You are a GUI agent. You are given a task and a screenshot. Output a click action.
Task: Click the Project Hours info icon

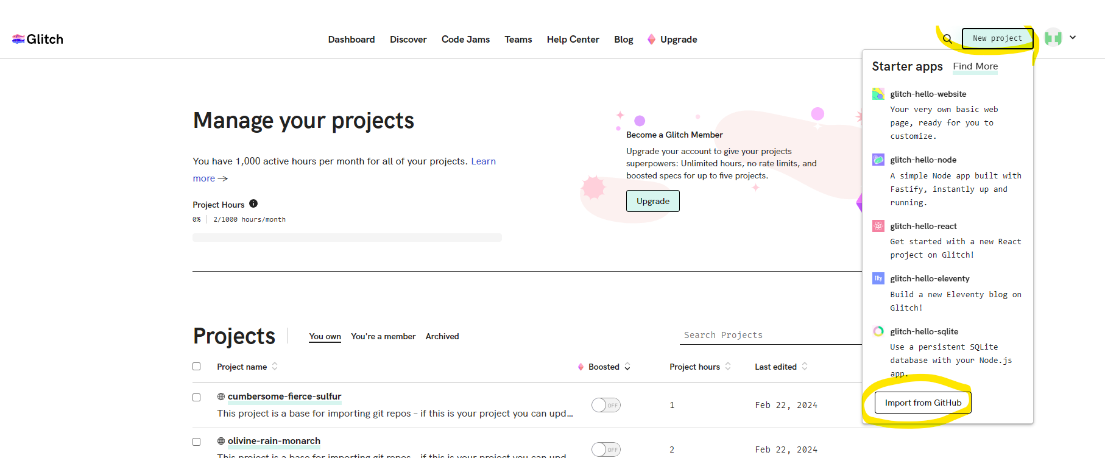coord(253,203)
